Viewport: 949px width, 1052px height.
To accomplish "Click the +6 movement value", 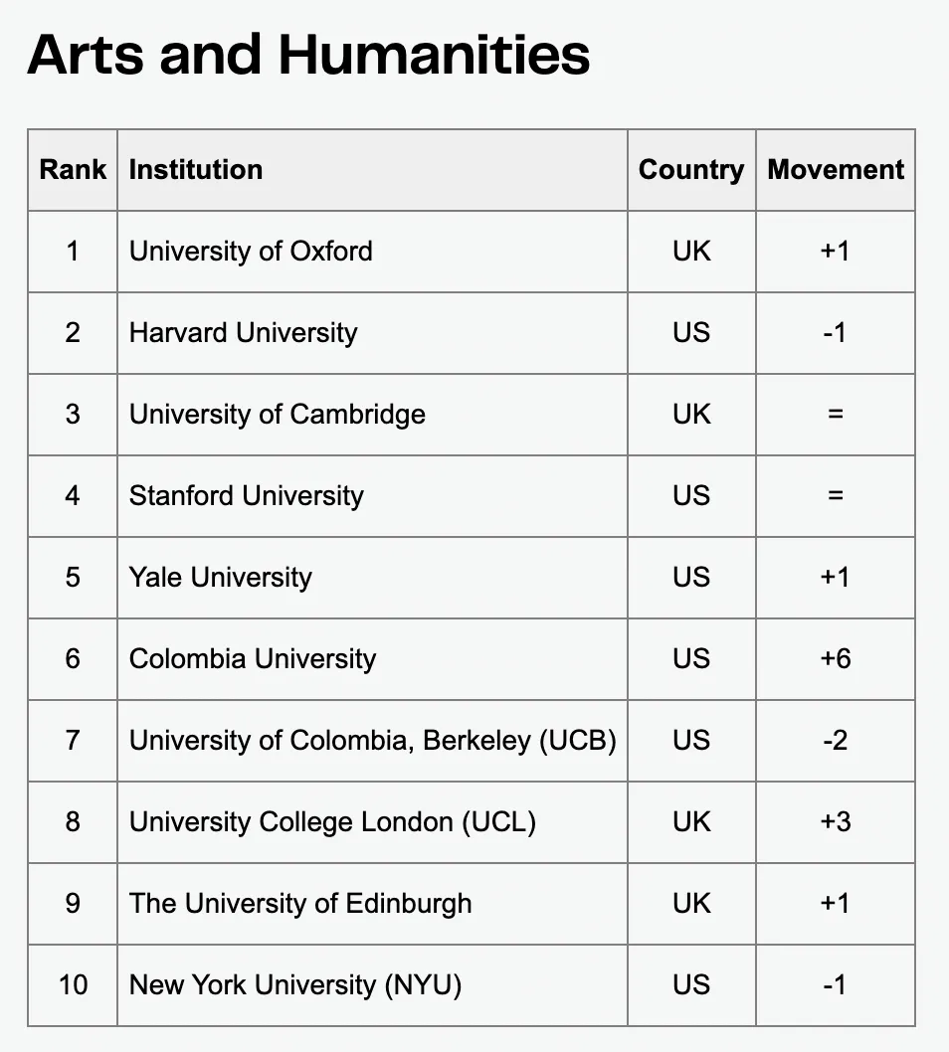I will (x=836, y=659).
